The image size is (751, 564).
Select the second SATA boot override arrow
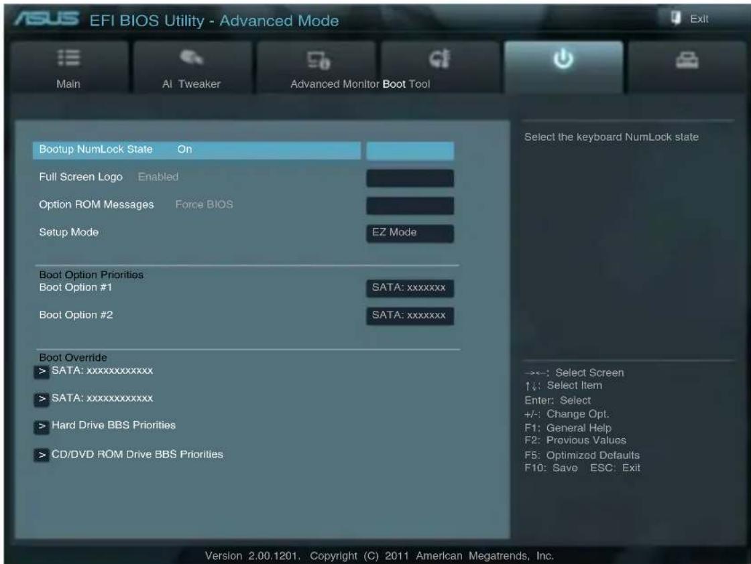[x=42, y=399]
